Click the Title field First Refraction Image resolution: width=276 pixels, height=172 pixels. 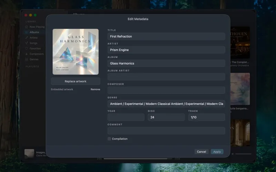click(x=166, y=36)
